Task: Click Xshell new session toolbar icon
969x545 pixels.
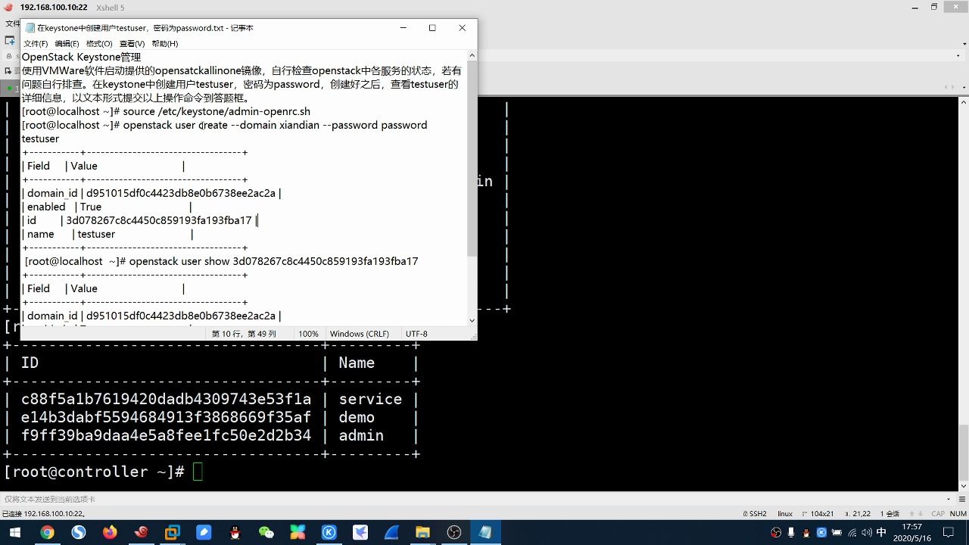Action: 11,40
